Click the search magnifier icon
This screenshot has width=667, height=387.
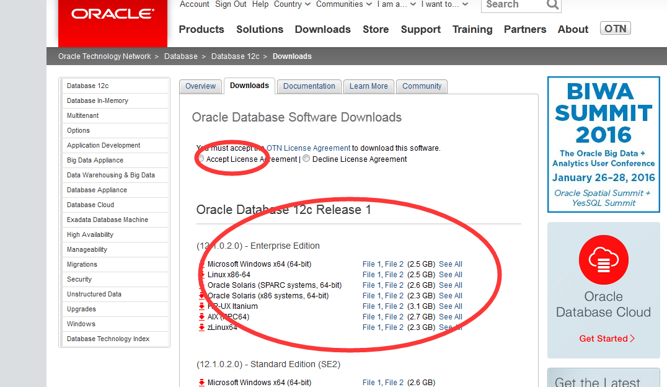[552, 4]
